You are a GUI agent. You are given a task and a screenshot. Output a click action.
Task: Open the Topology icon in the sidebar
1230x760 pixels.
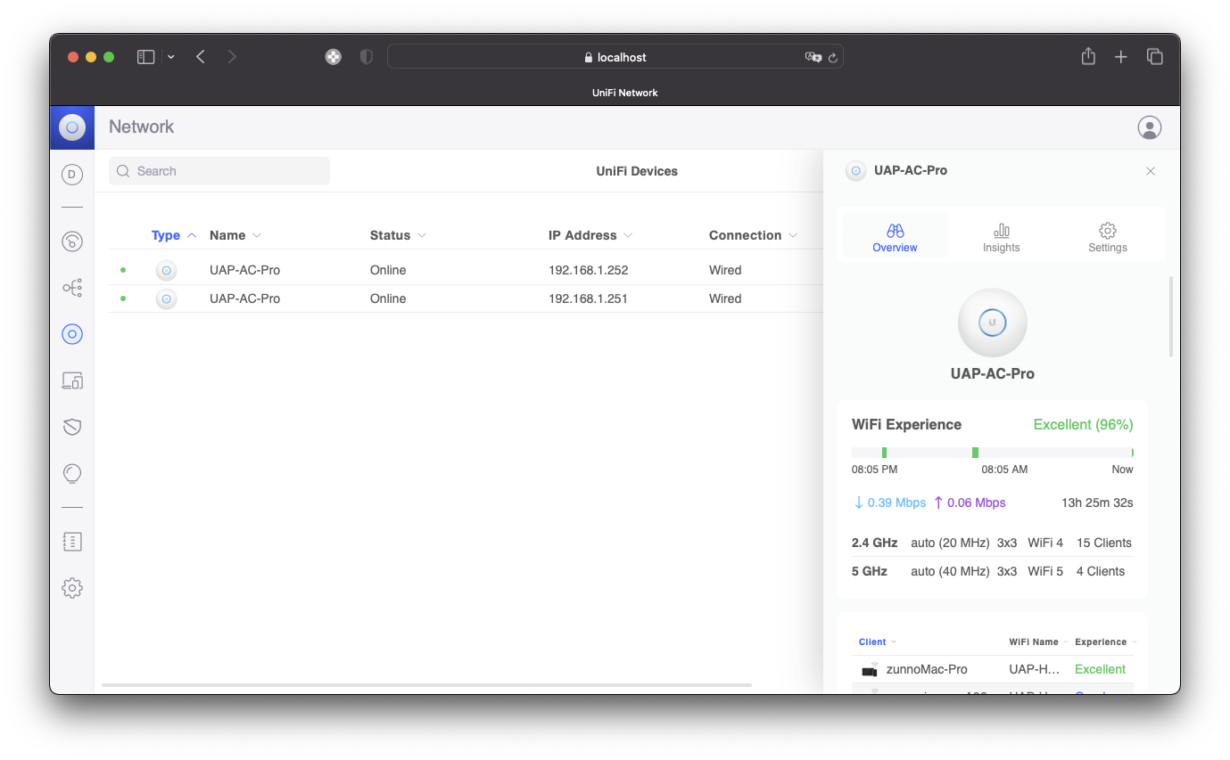pos(72,288)
